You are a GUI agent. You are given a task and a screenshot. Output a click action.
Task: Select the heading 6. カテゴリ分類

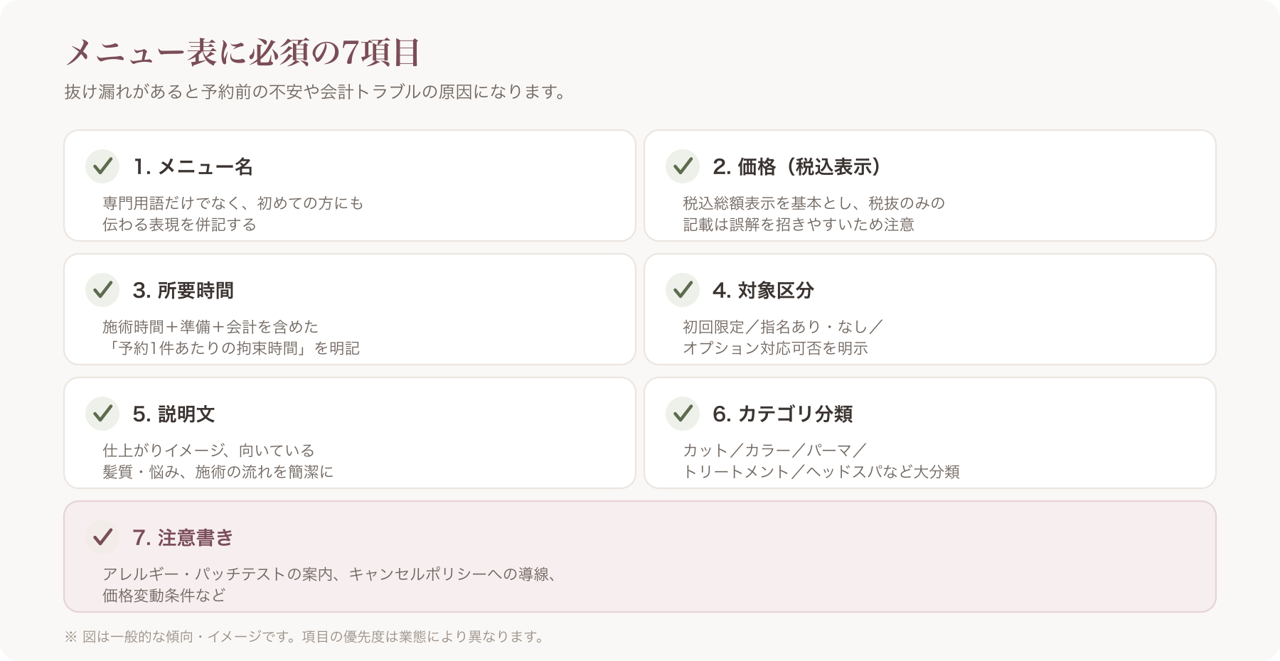tap(782, 414)
